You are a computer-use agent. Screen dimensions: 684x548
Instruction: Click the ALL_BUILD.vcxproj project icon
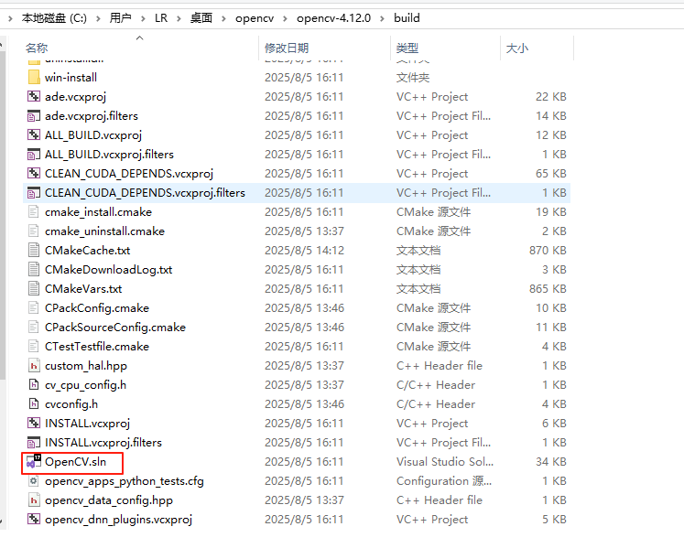pyautogui.click(x=34, y=135)
